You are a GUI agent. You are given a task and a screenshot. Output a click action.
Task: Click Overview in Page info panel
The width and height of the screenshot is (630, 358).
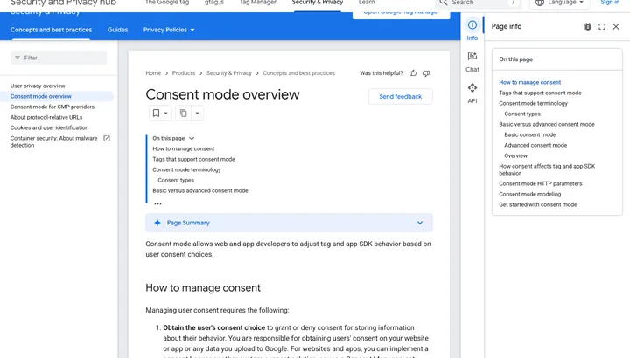tap(516, 155)
